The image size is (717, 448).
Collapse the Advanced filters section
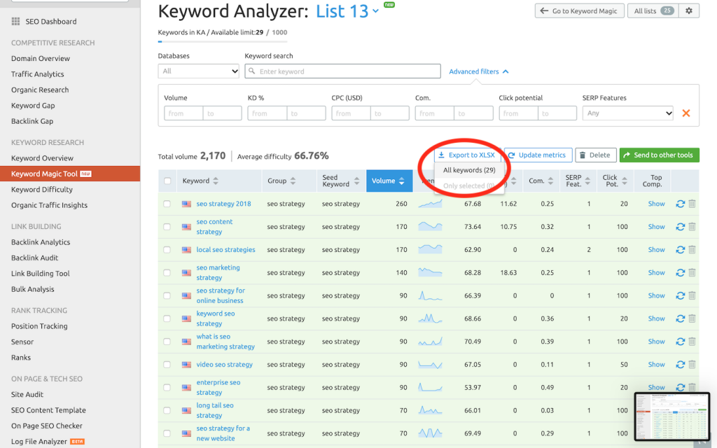point(479,71)
